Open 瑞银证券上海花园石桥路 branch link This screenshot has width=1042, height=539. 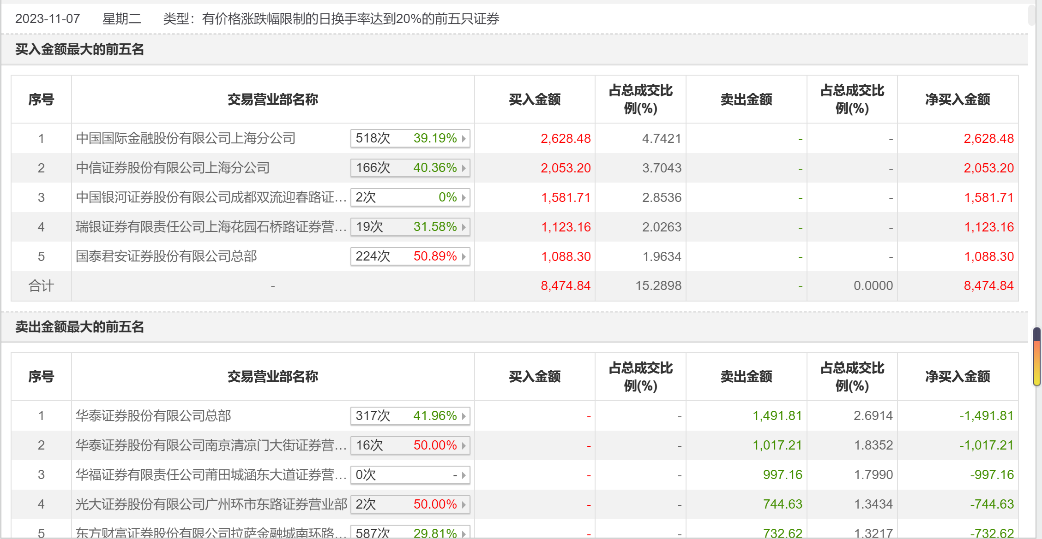click(211, 227)
